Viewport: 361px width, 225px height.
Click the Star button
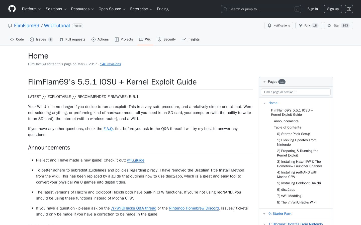click(x=338, y=25)
